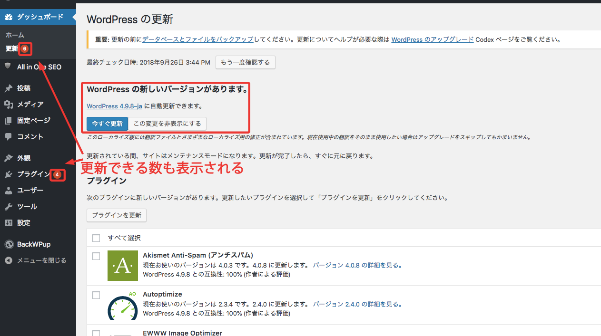The height and width of the screenshot is (336, 601).
Task: Click the Posts pushpin icon
Action: [x=8, y=88]
